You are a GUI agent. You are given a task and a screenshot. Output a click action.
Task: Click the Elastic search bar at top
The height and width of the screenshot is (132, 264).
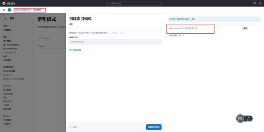pyautogui.click(x=134, y=3)
